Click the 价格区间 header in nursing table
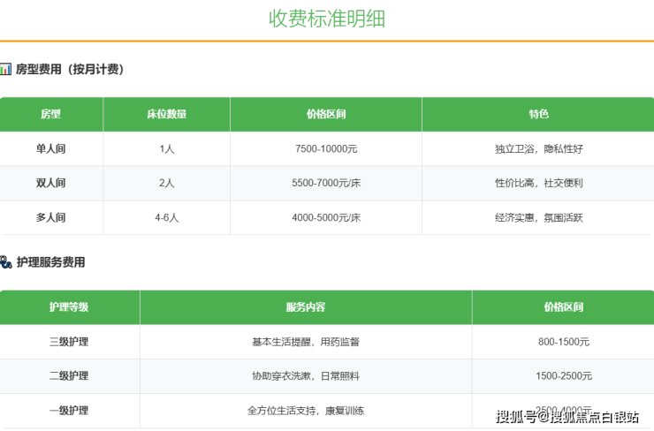This screenshot has height=431, width=654. click(x=564, y=307)
